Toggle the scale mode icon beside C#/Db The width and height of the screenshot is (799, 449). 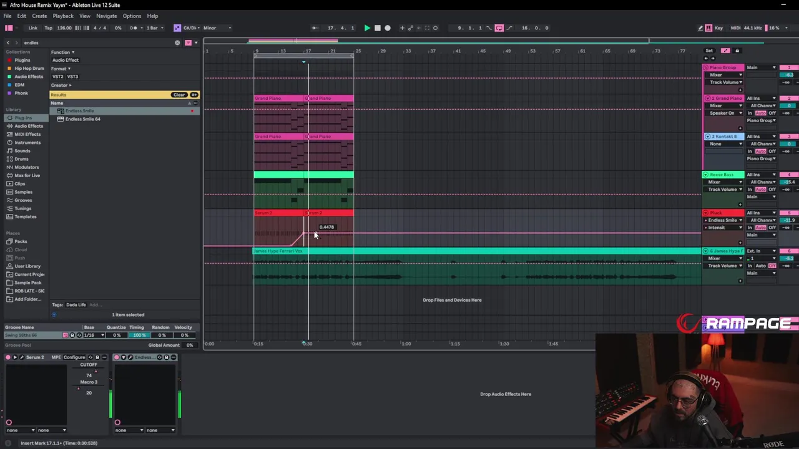(x=177, y=27)
